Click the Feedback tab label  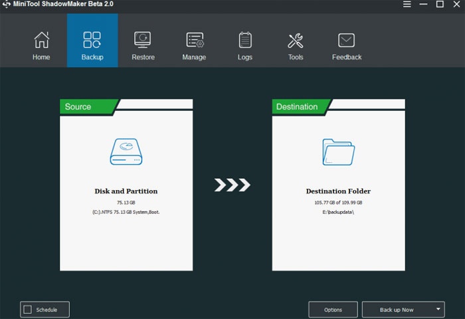[x=347, y=57]
